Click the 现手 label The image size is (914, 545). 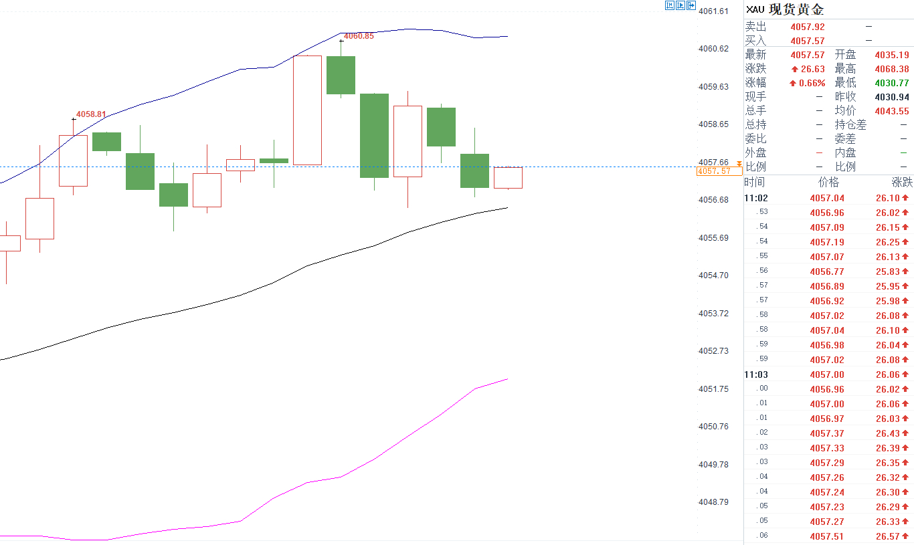click(x=756, y=97)
